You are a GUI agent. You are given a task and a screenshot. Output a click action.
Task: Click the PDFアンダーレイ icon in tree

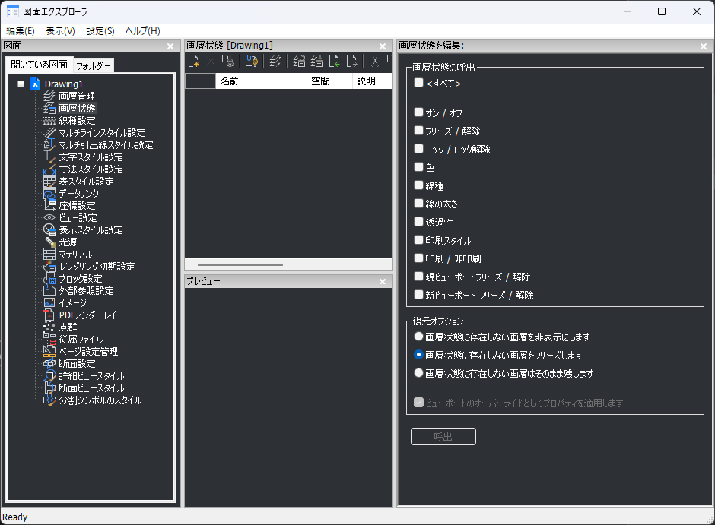[49, 315]
